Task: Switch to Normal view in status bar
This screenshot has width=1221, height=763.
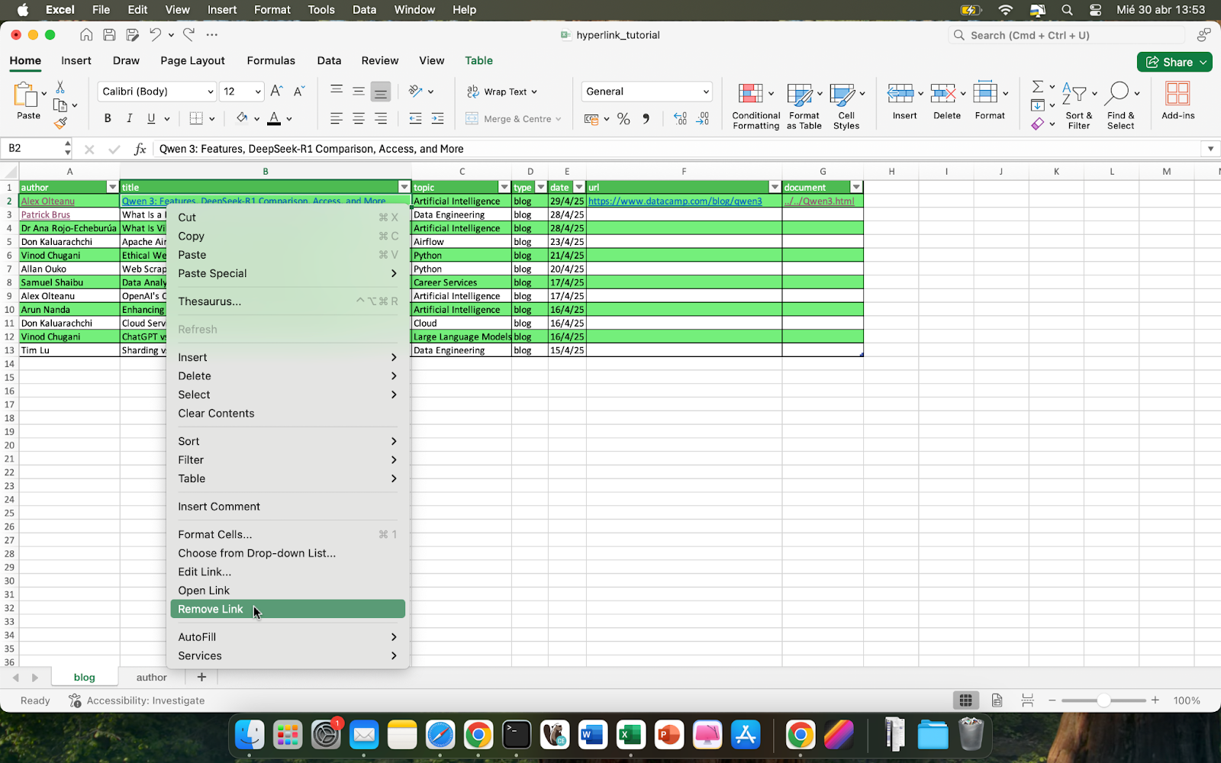Action: [965, 700]
